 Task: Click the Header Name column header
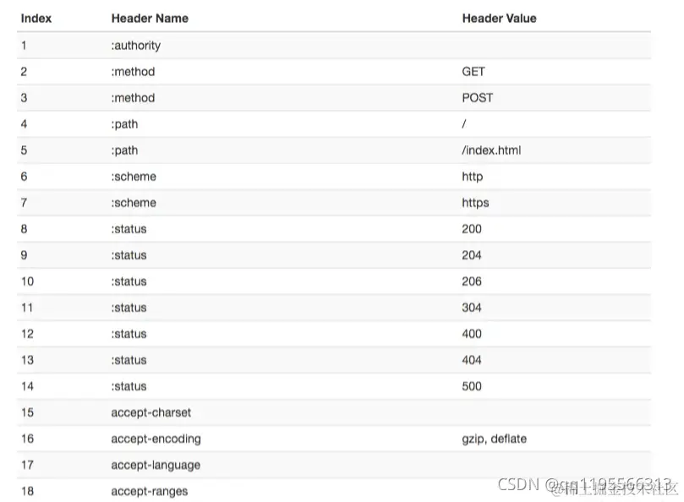coord(150,19)
